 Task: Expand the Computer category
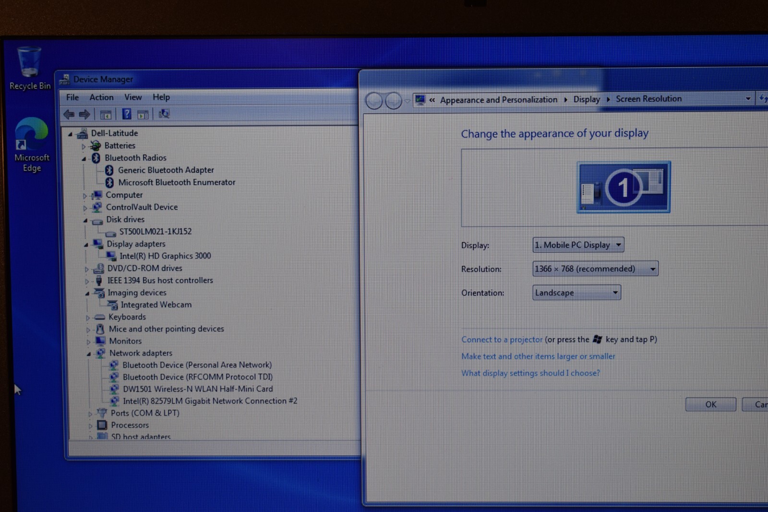[85, 196]
